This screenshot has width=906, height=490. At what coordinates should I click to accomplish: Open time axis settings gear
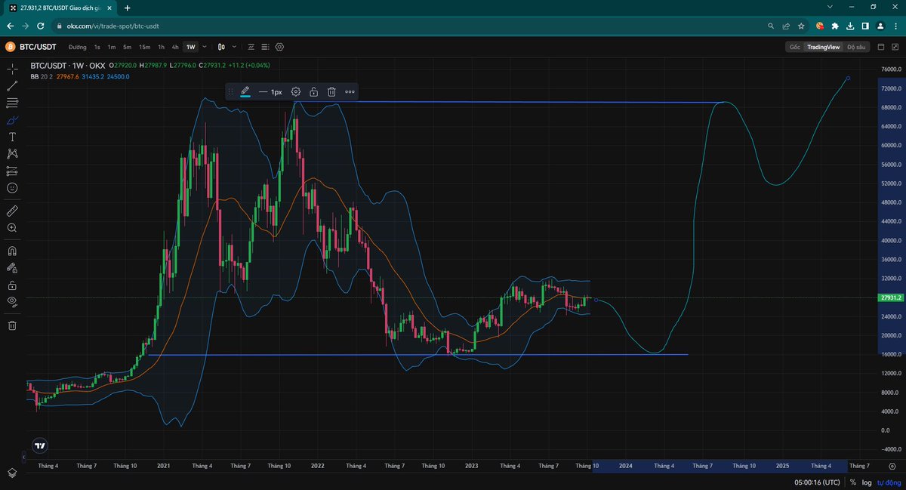click(x=892, y=467)
